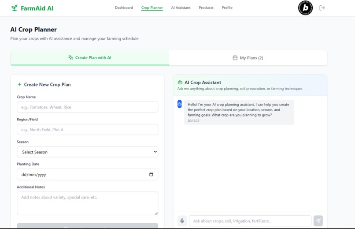Focus the Region/Field input field
Screen dimensions: 355x229
pos(87,129)
